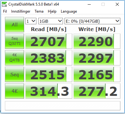Image resolution: width=125 pixels, height=114 pixels.
Task: Click the 4K Q4T8 write result 2297
Action: click(x=97, y=58)
